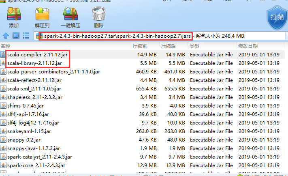The height and width of the screenshot is (176, 288).
Task: Select the file scala-xml_2.11-1.0.5.jar
Action: click(34, 89)
